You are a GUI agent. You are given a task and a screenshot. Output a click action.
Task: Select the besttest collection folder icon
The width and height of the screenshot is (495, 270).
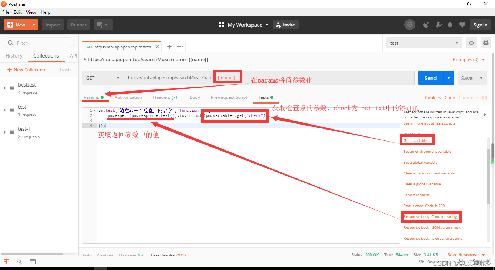point(12,88)
